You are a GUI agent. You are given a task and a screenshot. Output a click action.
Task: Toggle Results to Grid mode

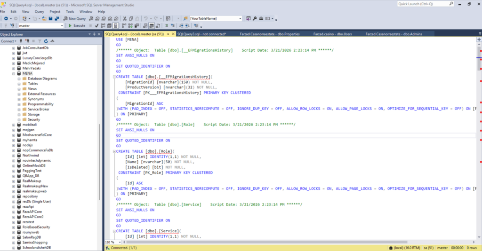(x=152, y=26)
